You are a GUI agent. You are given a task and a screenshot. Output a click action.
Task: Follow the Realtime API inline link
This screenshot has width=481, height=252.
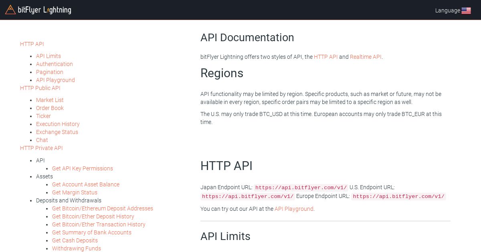click(x=366, y=57)
